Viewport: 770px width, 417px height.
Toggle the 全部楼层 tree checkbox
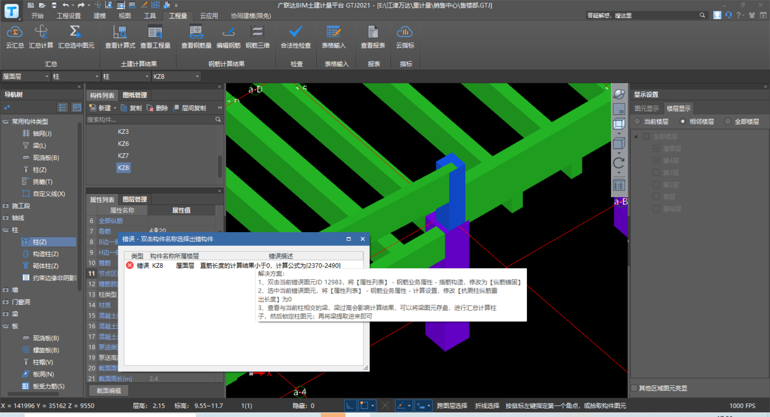click(646, 136)
